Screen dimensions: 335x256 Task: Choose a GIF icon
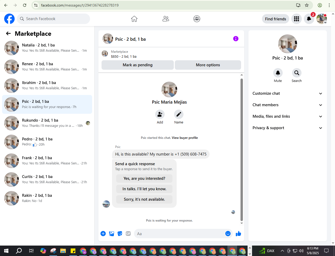pos(128,234)
